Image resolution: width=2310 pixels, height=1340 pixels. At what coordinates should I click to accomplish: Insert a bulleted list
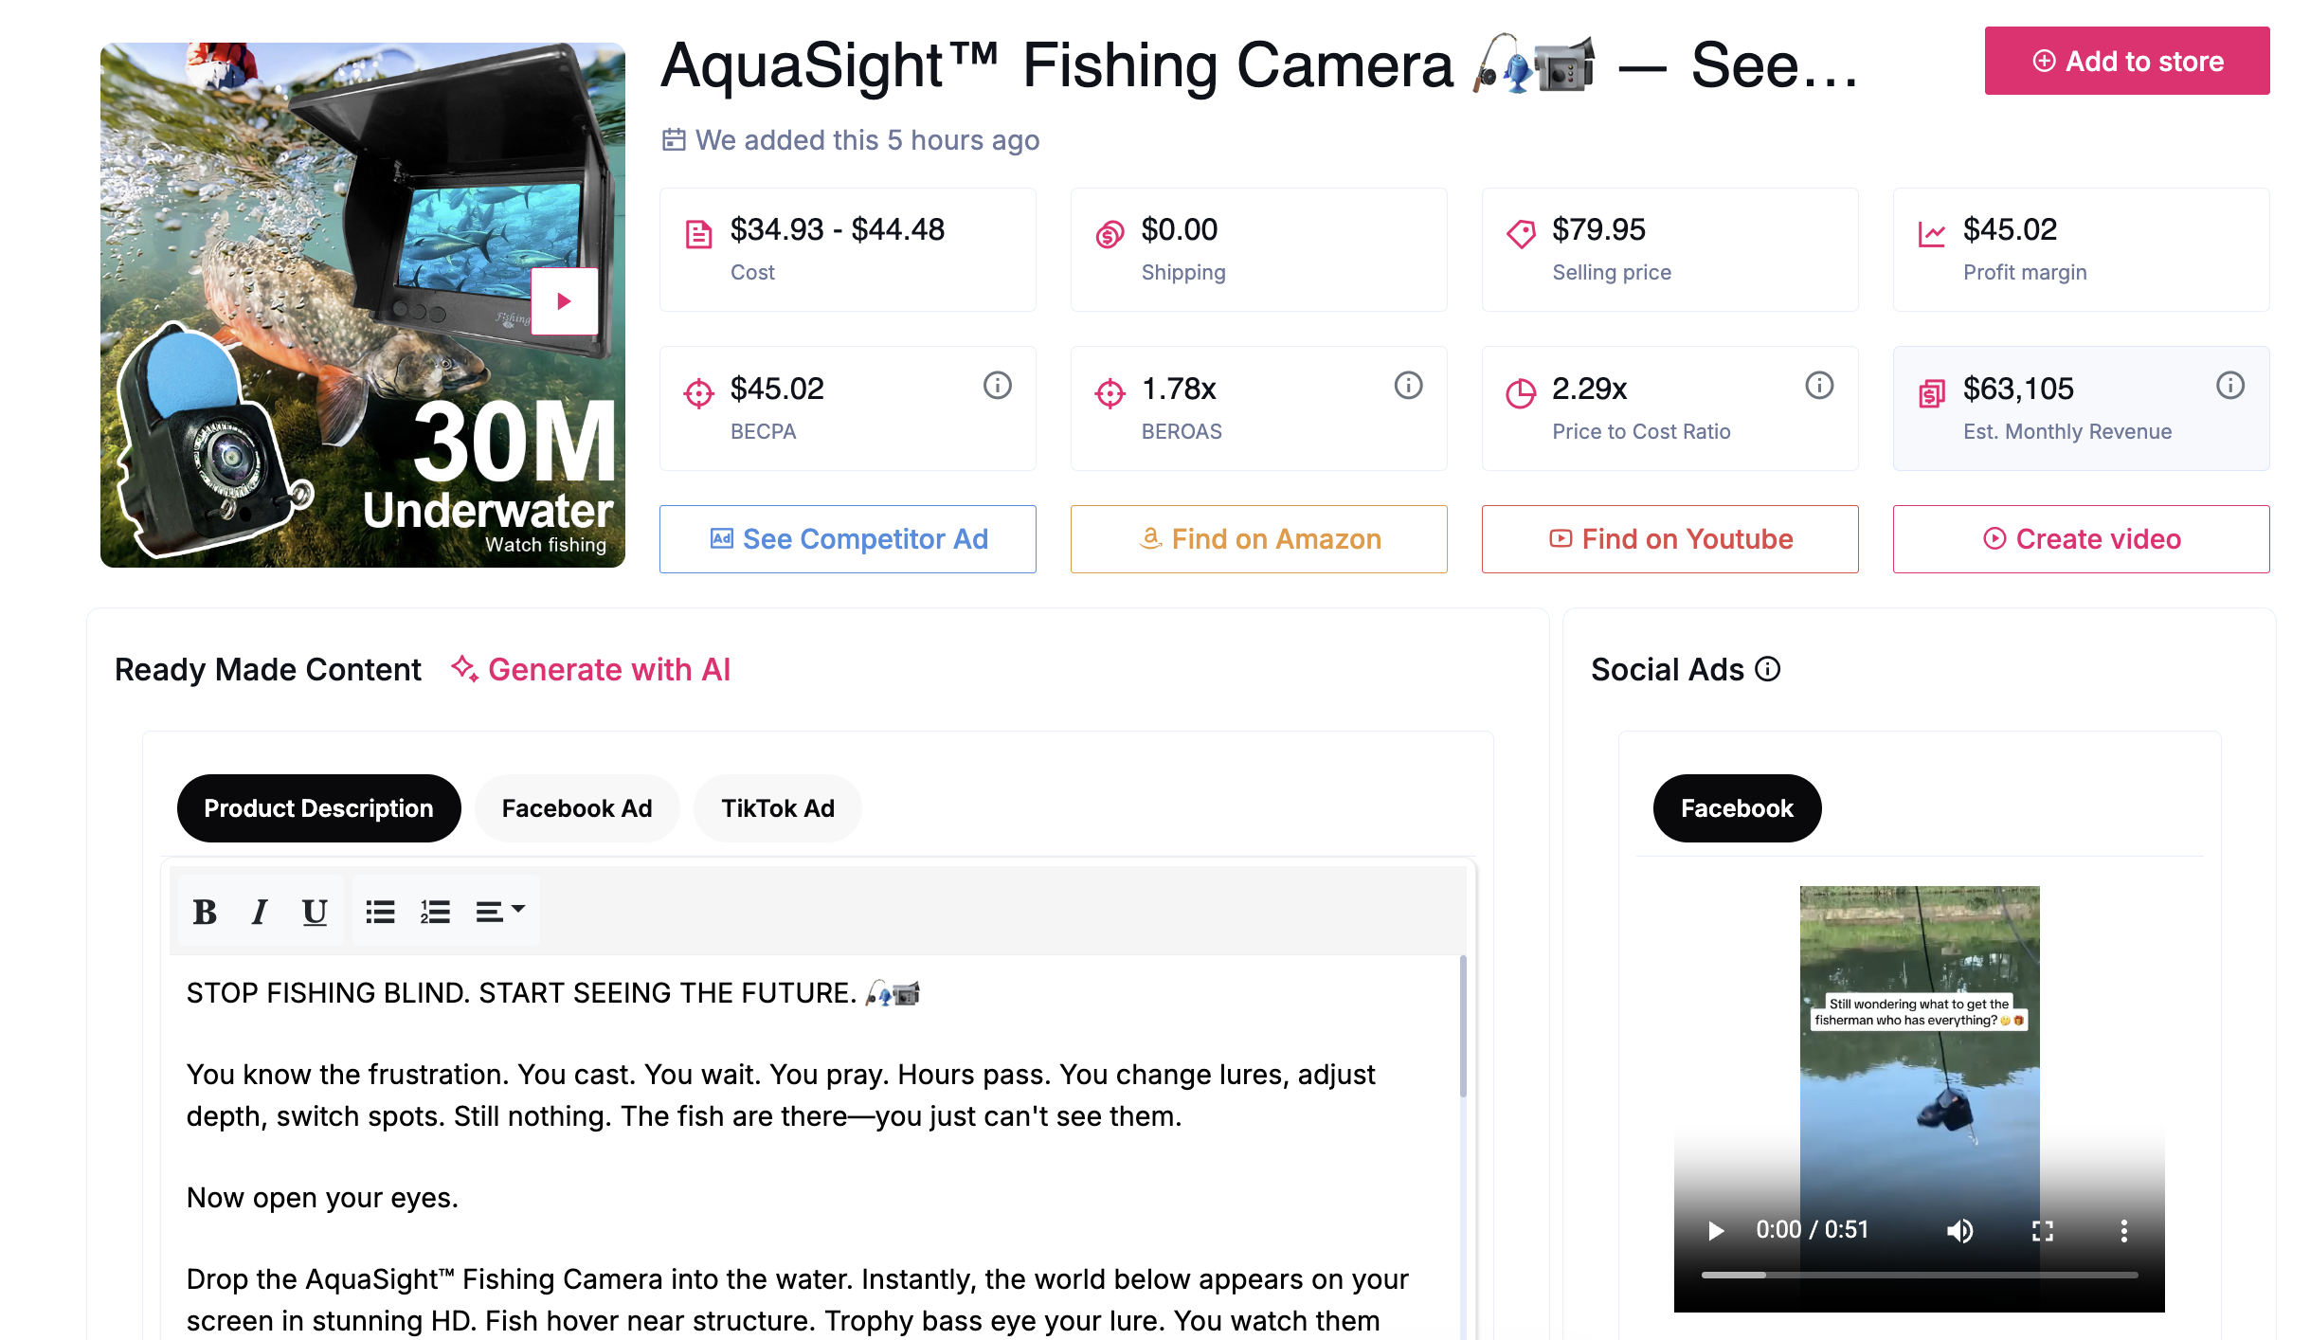380,912
